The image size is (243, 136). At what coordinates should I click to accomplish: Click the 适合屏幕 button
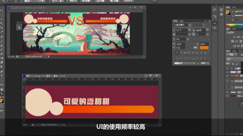coord(100,1)
